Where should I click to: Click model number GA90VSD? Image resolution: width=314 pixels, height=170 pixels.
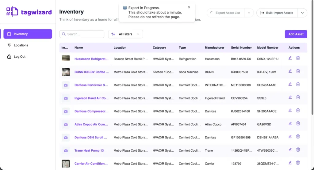pos(264,124)
